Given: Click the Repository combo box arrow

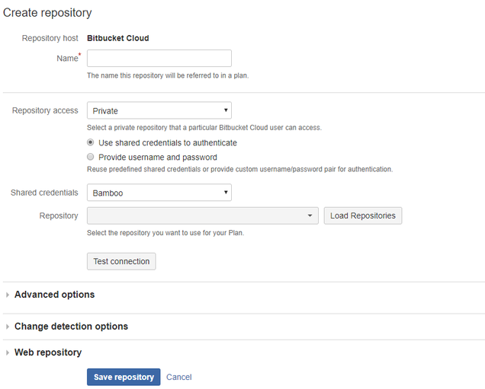Looking at the screenshot, I should (310, 215).
